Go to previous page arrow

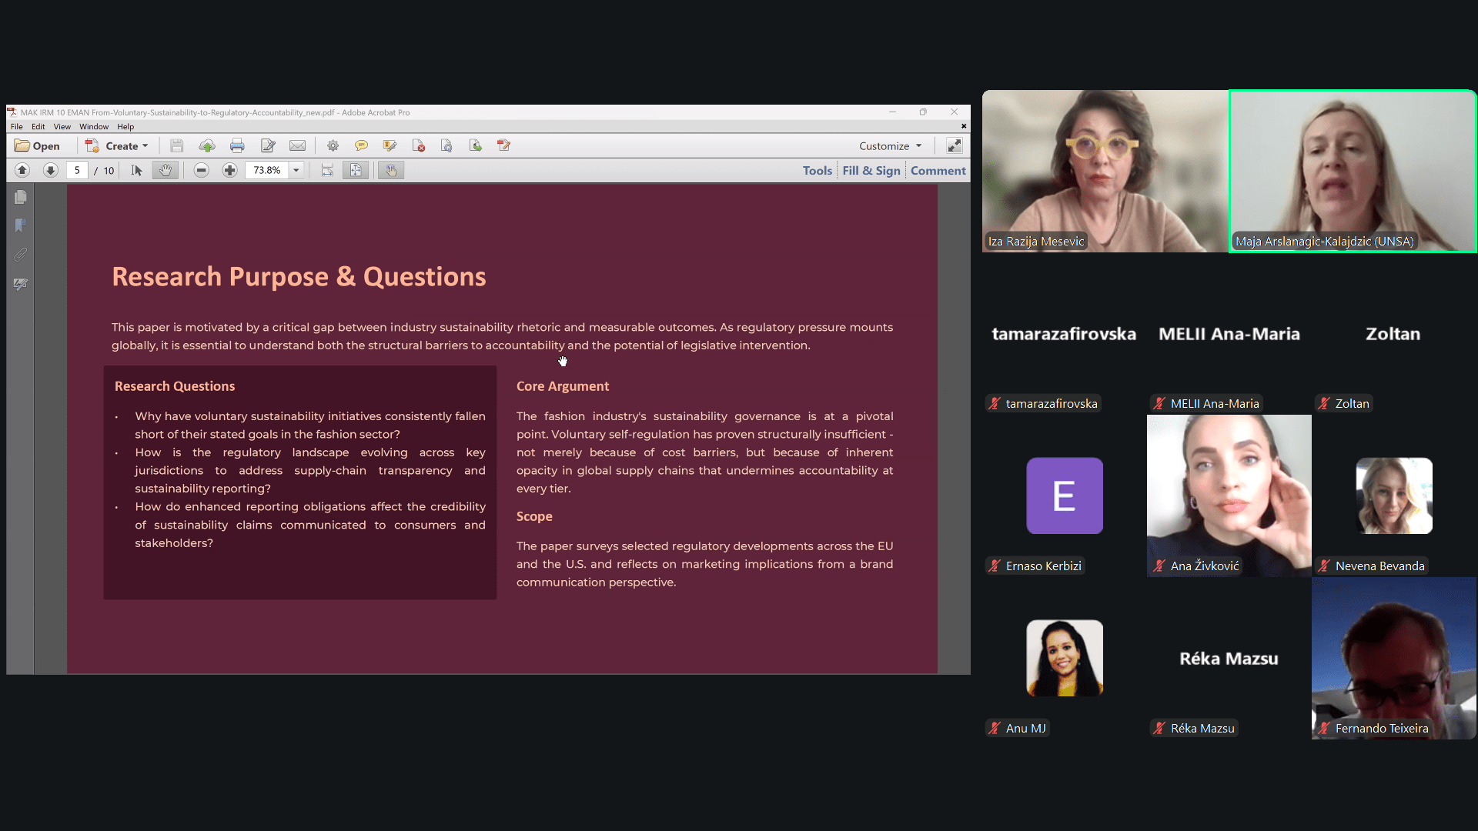tap(22, 170)
